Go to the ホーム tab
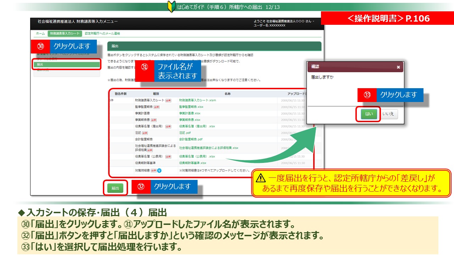Screen dimensions: 454x255 tap(40, 33)
